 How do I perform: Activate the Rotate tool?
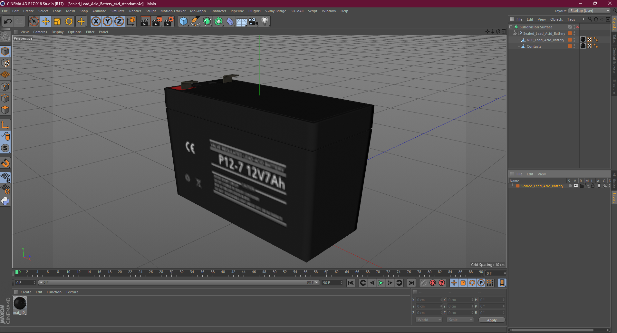tap(69, 22)
